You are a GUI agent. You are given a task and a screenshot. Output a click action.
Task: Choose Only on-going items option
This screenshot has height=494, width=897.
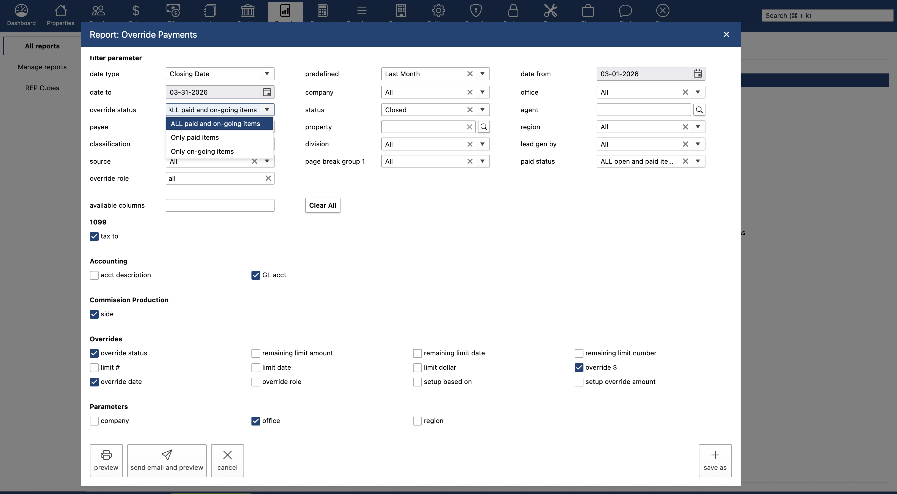(202, 151)
